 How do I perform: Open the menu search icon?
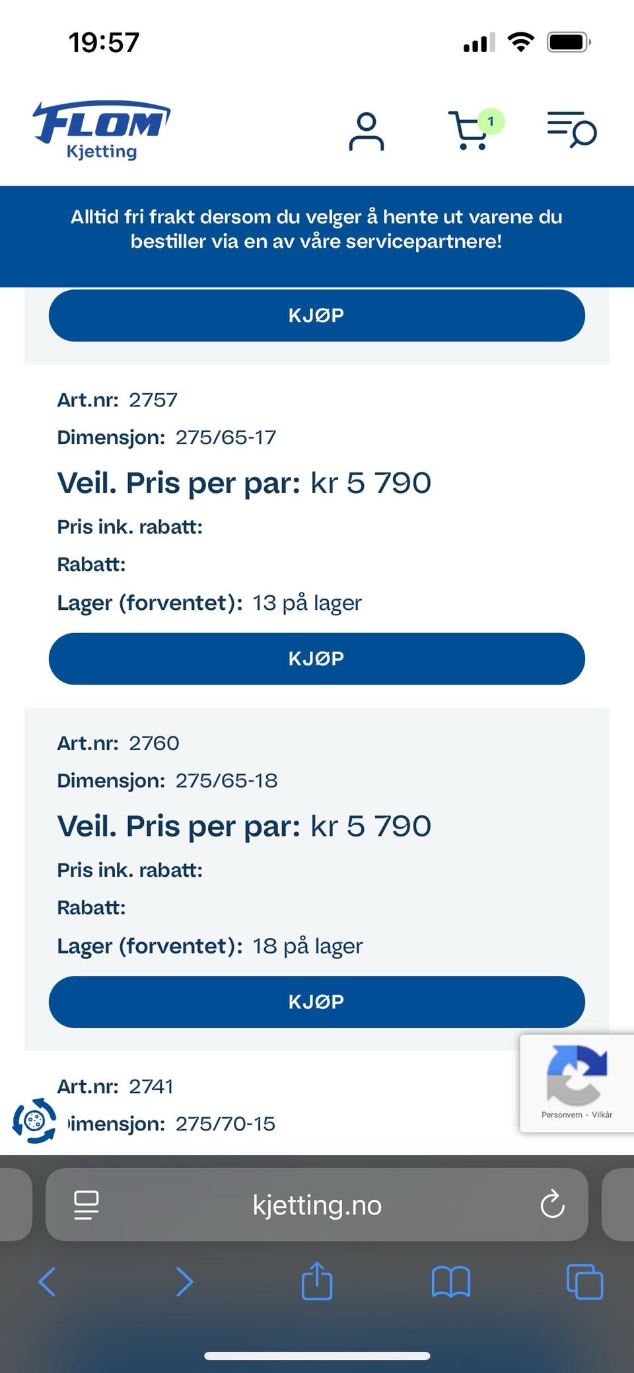tap(571, 130)
